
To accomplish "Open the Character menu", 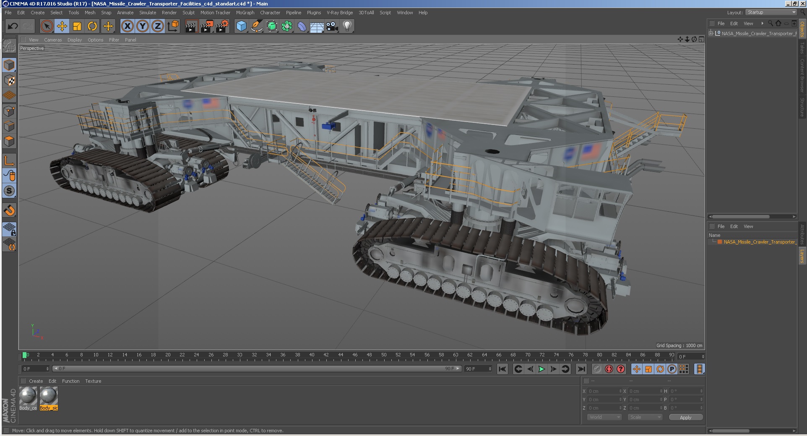I will tap(270, 13).
